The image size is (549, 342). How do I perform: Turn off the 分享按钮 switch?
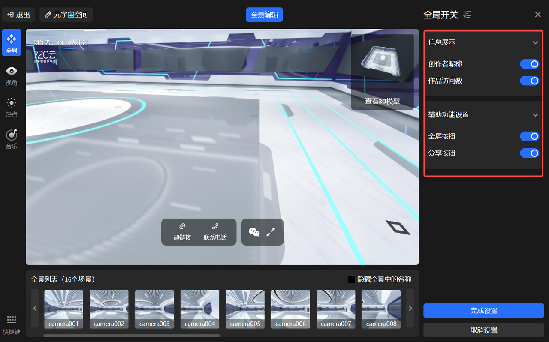pos(529,153)
